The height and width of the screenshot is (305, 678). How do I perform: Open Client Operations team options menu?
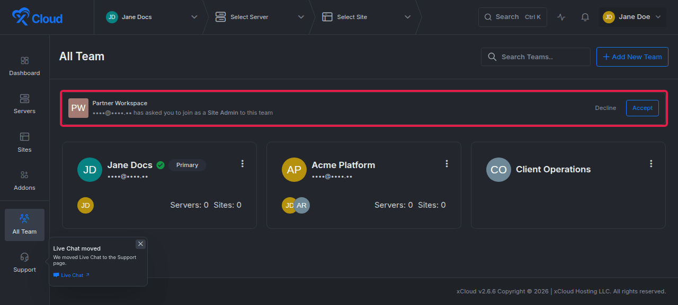(x=651, y=164)
